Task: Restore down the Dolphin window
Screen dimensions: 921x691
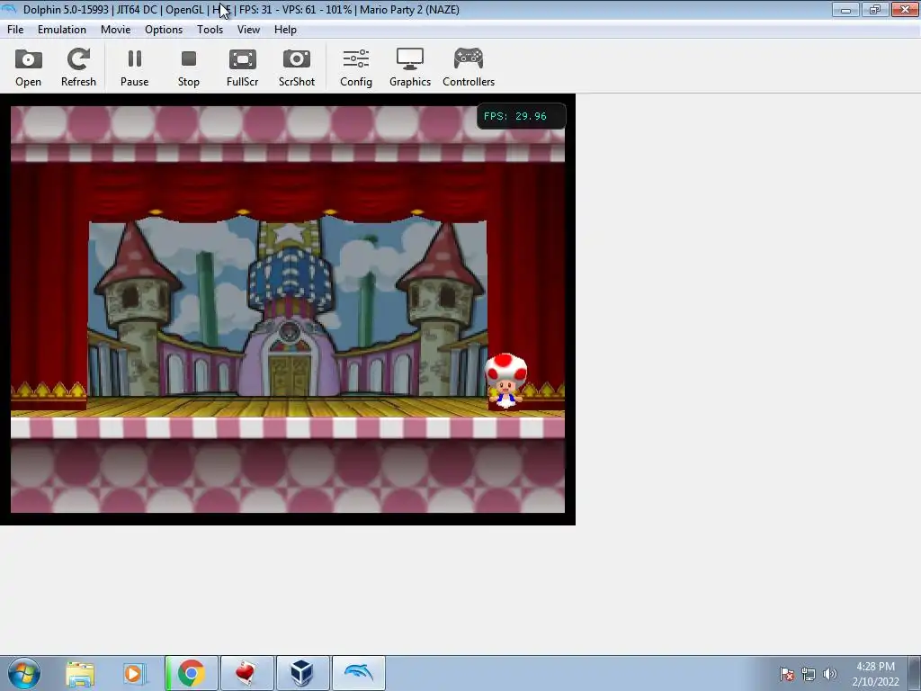Action: [875, 9]
